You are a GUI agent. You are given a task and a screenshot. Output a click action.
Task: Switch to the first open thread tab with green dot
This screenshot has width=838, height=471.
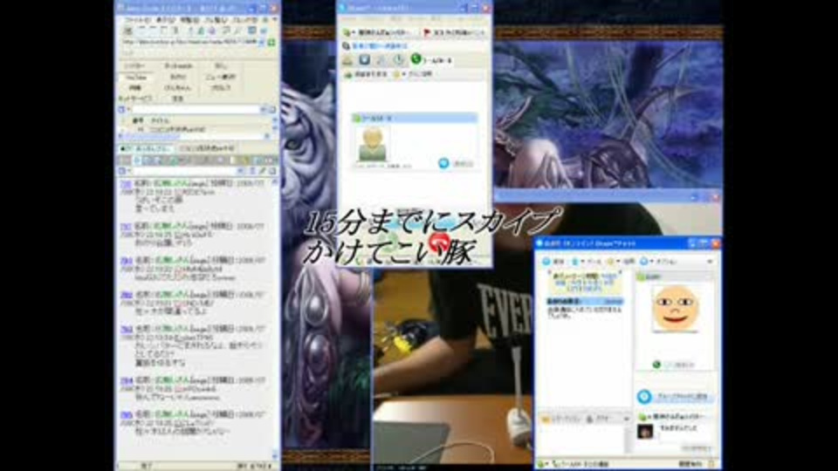pos(145,148)
